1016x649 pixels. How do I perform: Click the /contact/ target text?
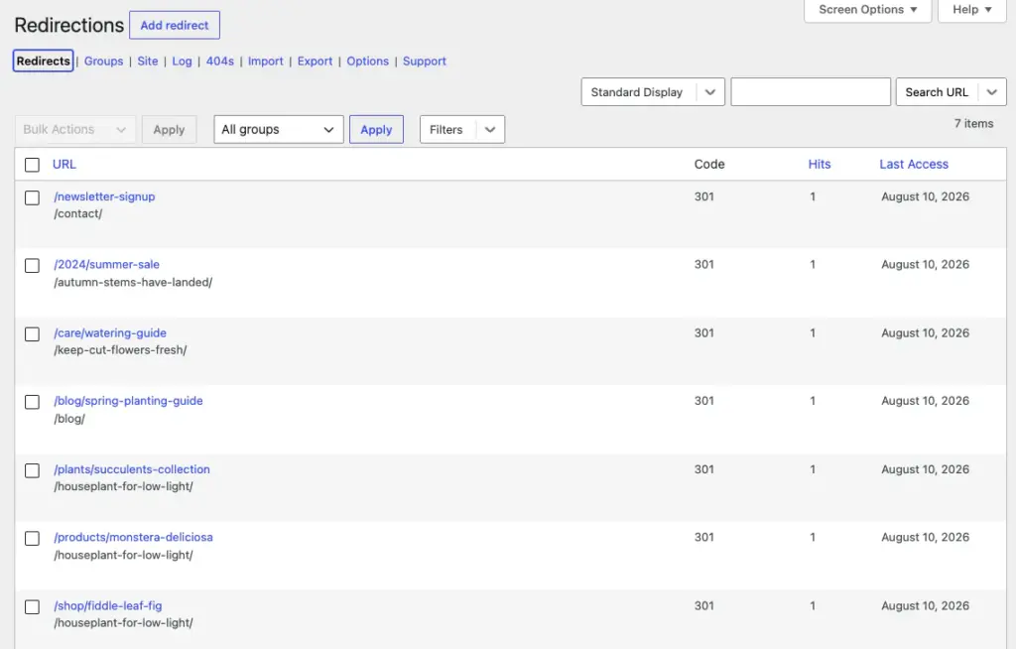pos(78,213)
